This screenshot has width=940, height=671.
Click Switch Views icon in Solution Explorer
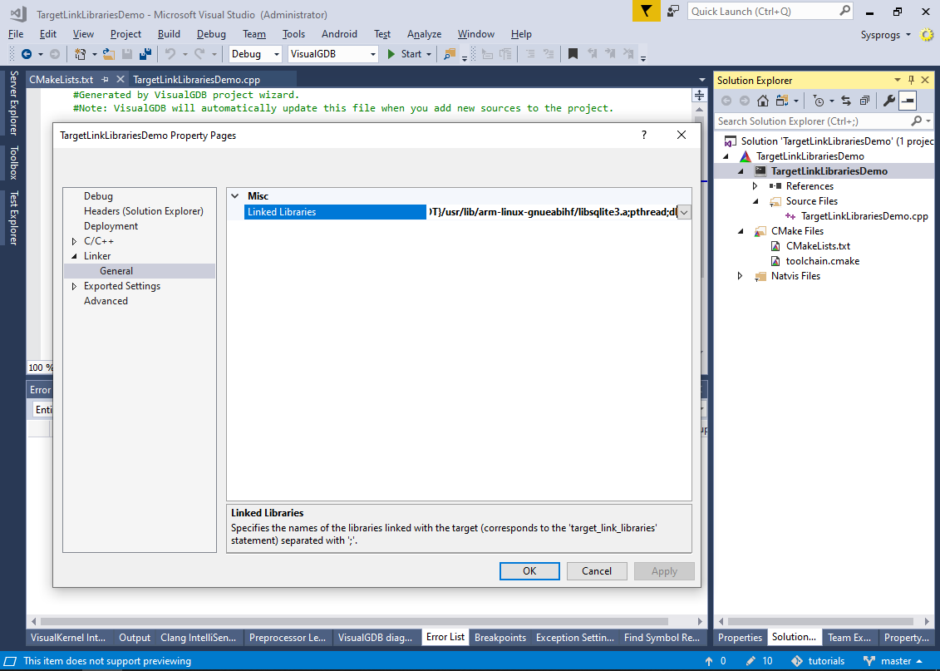click(x=782, y=101)
